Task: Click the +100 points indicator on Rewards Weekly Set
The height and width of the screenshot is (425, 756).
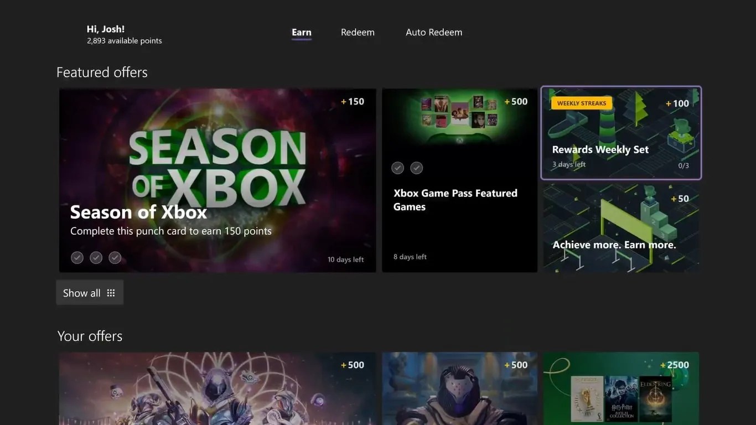Action: [x=677, y=103]
